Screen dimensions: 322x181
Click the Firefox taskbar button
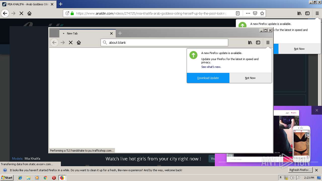point(62,178)
